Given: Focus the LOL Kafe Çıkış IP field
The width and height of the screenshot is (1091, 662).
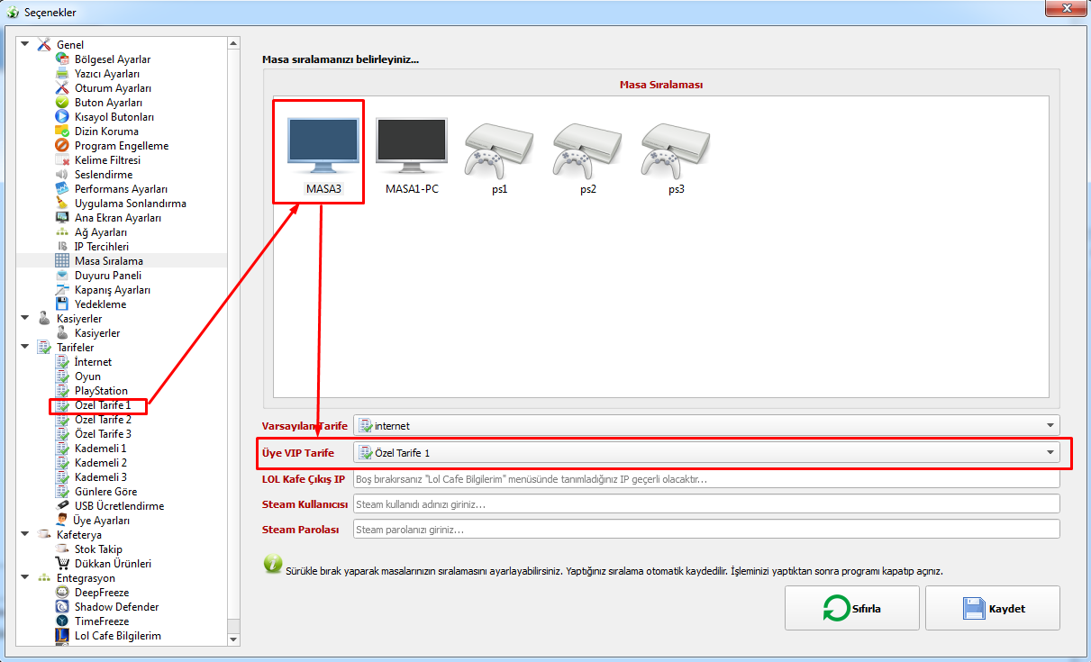Looking at the screenshot, I should coord(706,479).
